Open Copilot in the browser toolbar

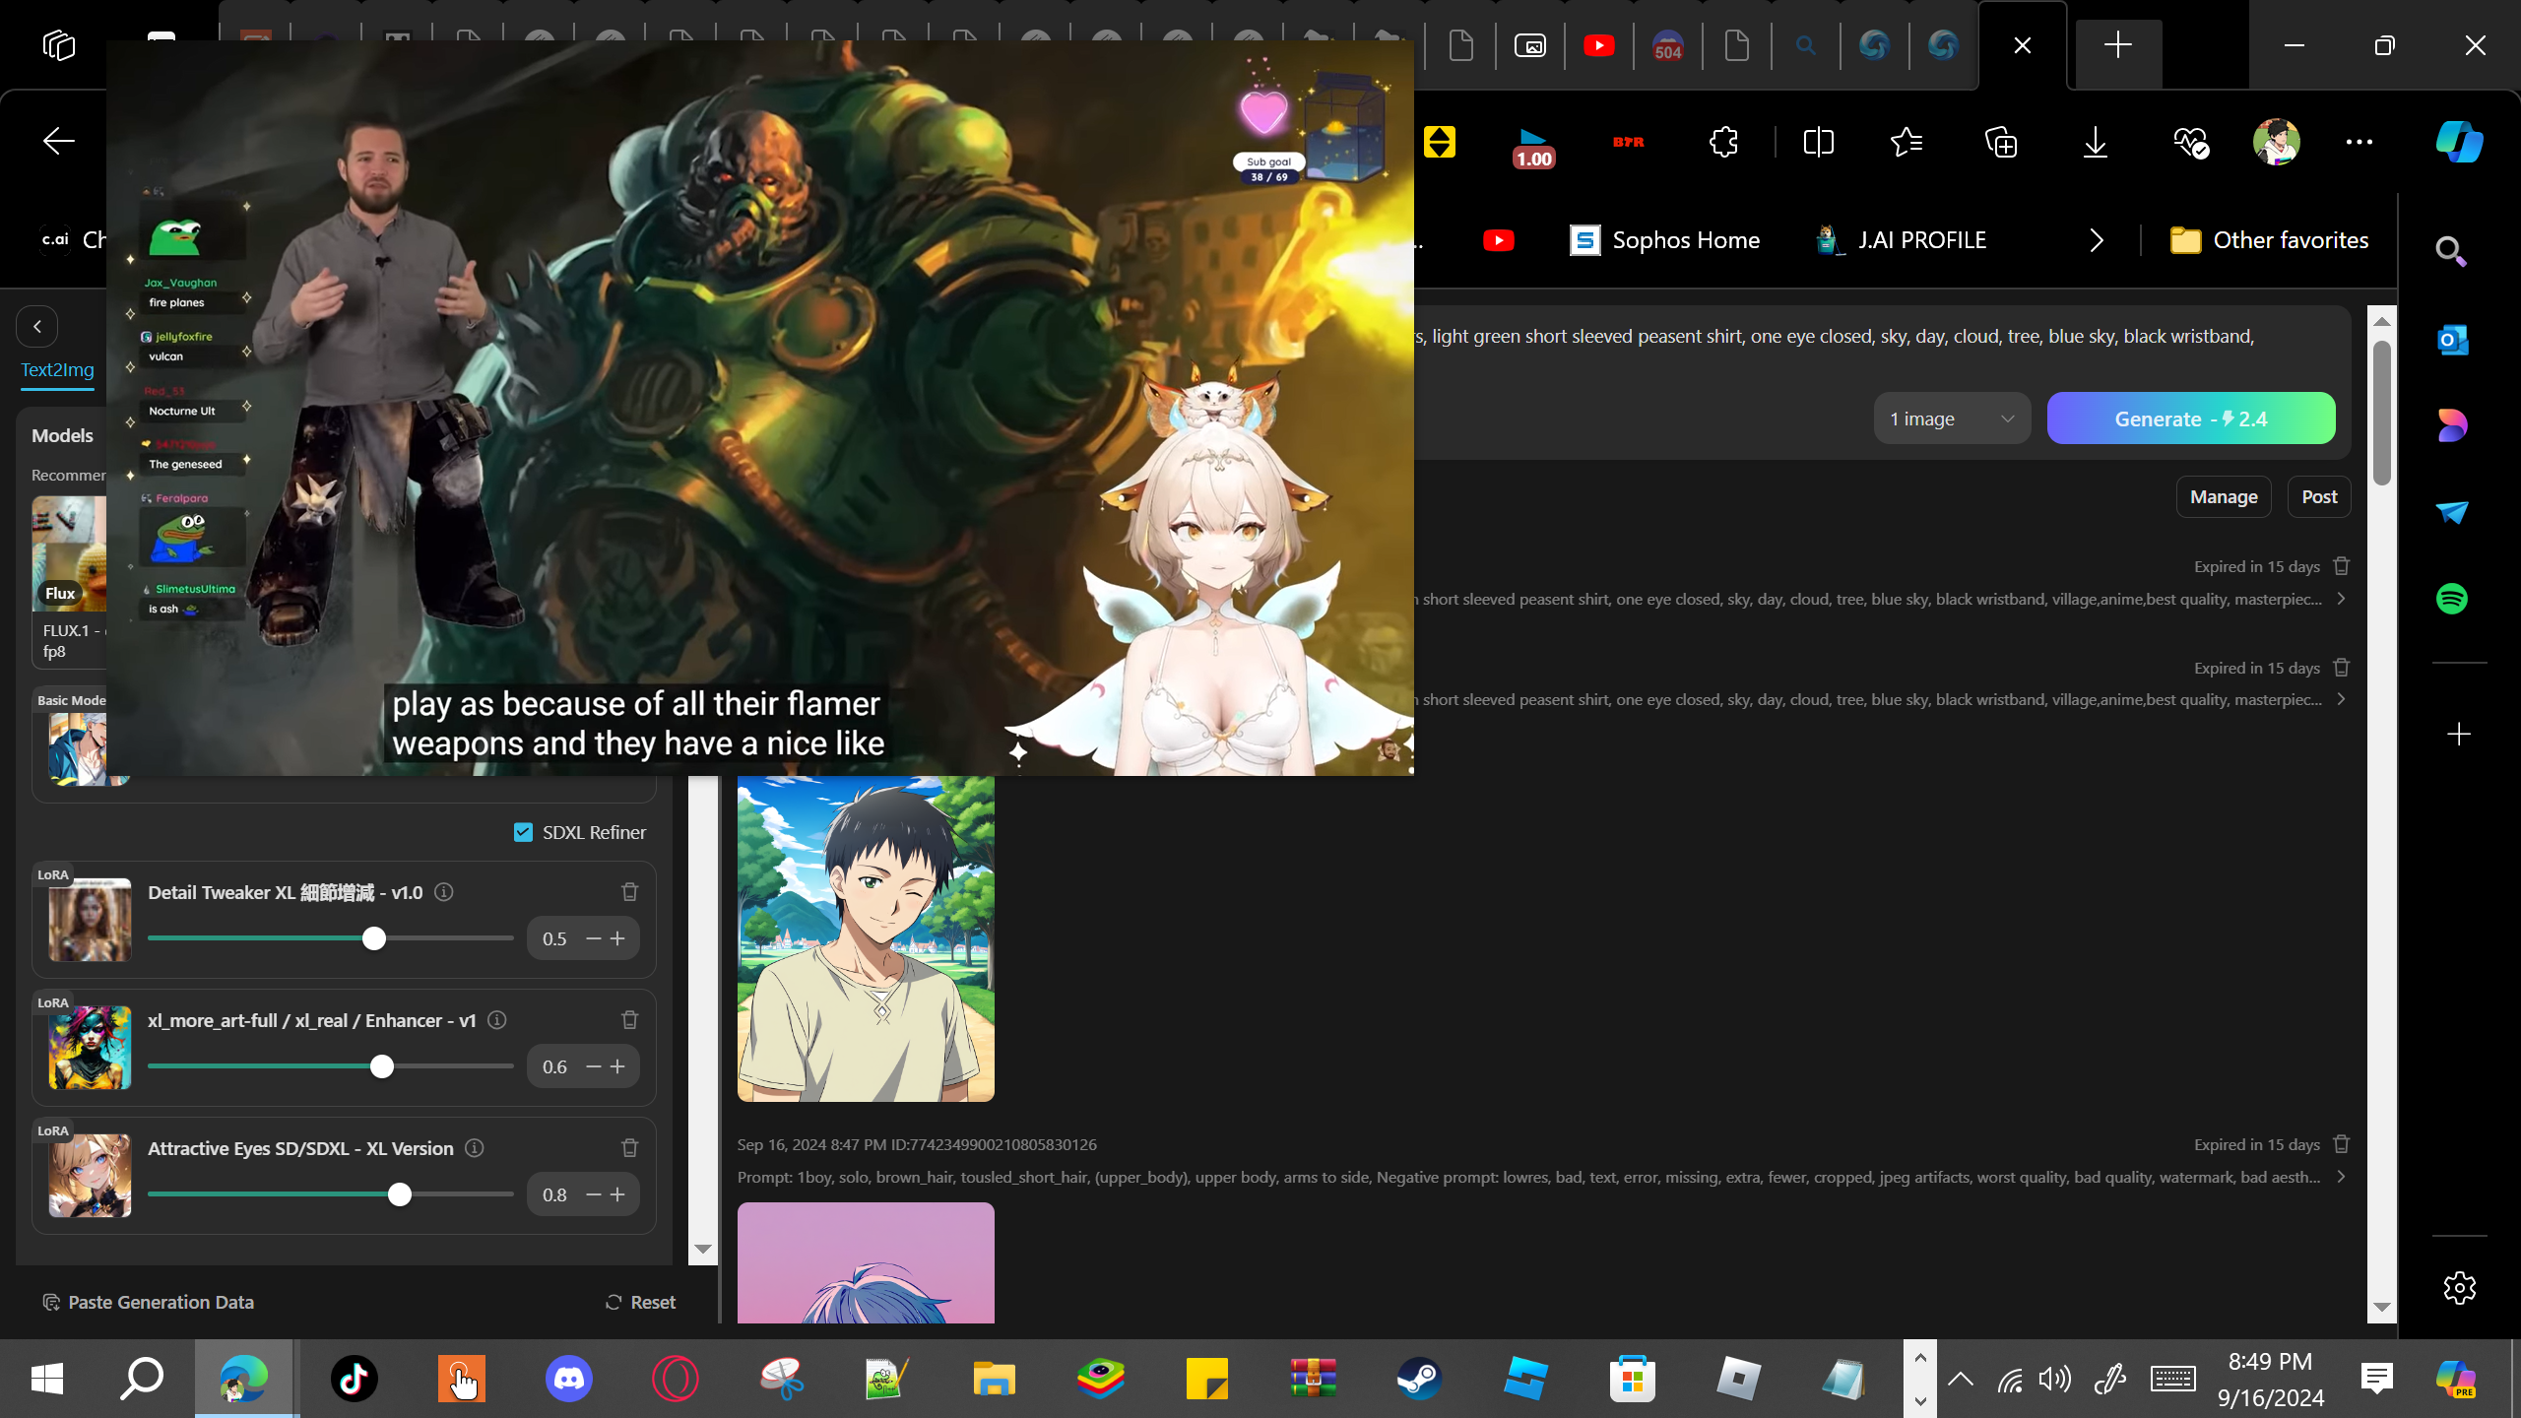[x=2459, y=143]
